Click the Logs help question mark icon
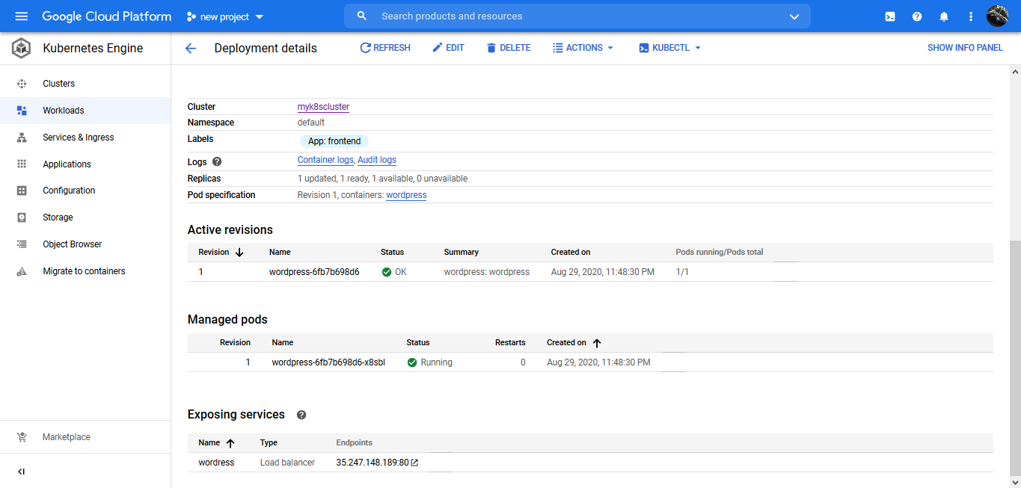 click(217, 161)
